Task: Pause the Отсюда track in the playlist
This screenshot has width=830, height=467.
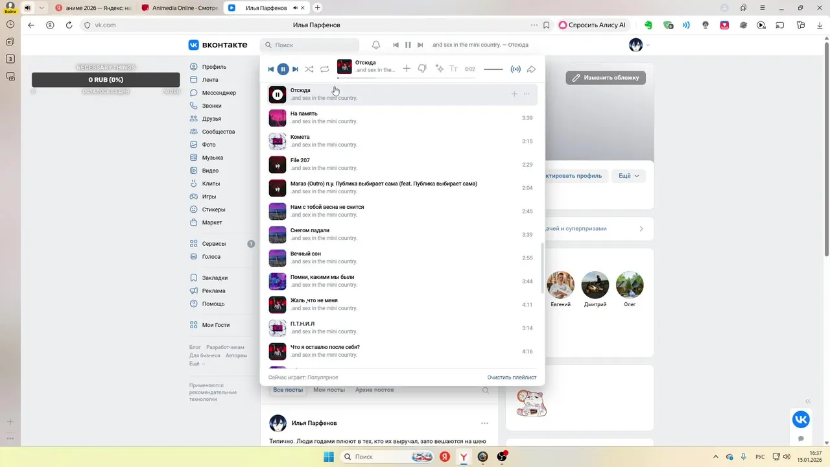Action: pyautogui.click(x=278, y=95)
